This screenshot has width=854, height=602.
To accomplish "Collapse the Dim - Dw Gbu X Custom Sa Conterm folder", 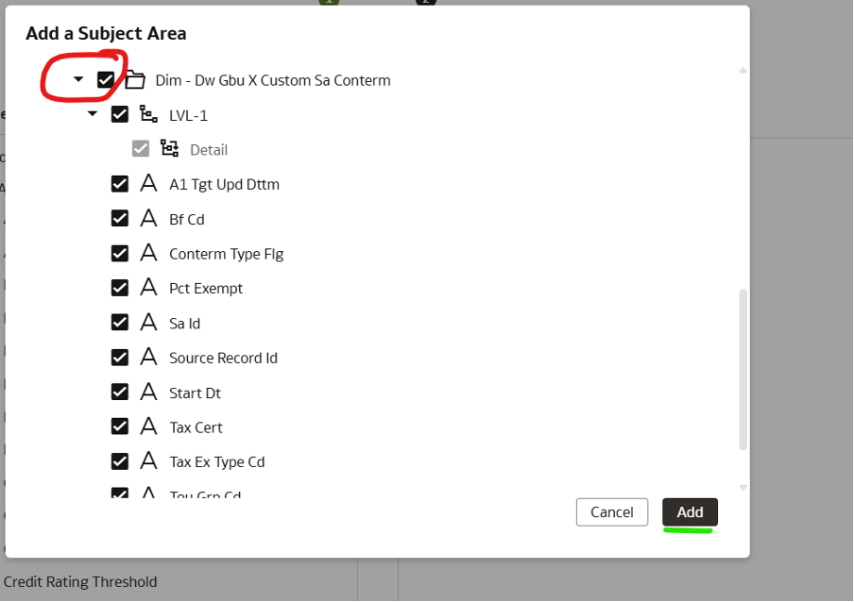I will [x=79, y=80].
